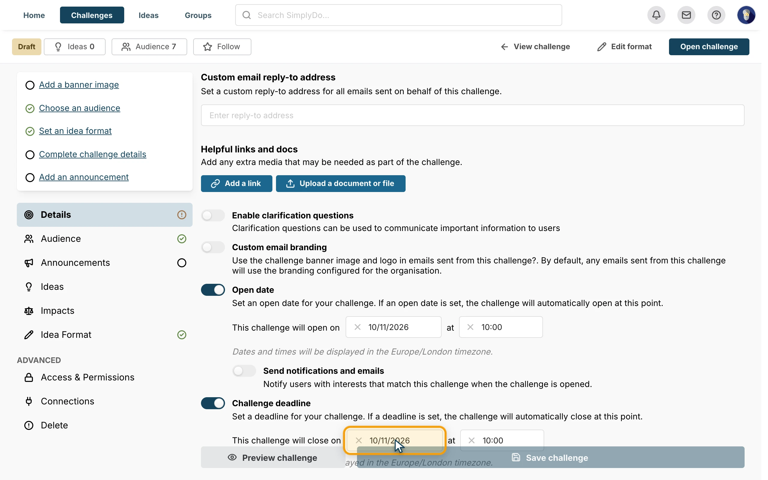
Task: Click the Open challenge button
Action: [709, 47]
